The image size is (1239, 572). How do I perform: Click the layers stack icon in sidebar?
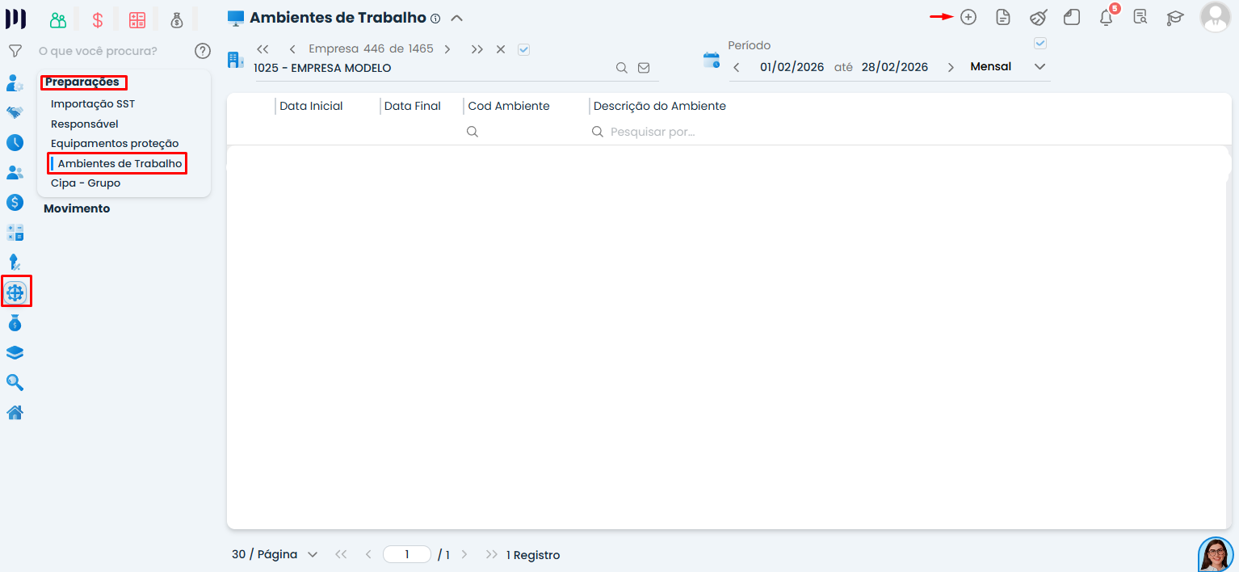15,352
